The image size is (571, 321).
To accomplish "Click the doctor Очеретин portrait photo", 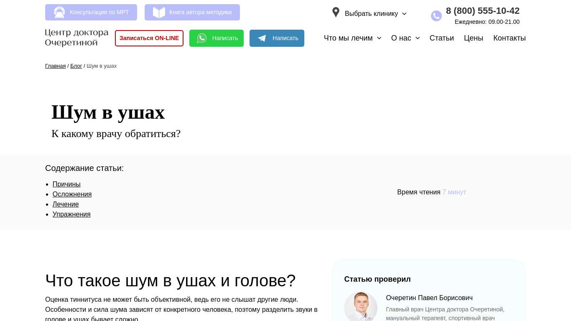I will pyautogui.click(x=360, y=307).
